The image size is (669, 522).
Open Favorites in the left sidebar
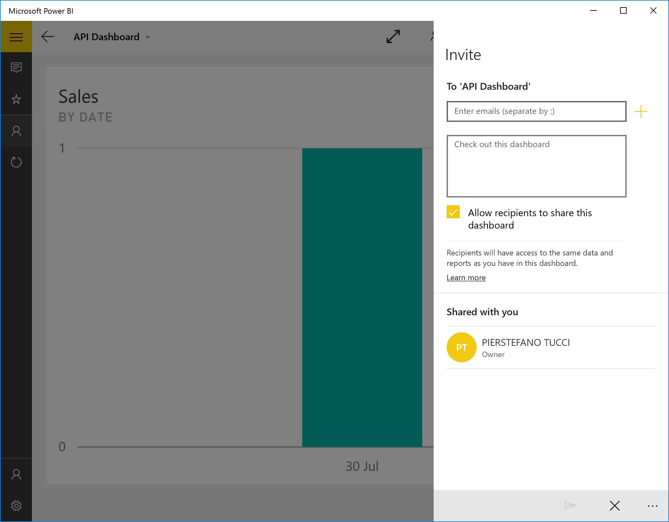[16, 99]
